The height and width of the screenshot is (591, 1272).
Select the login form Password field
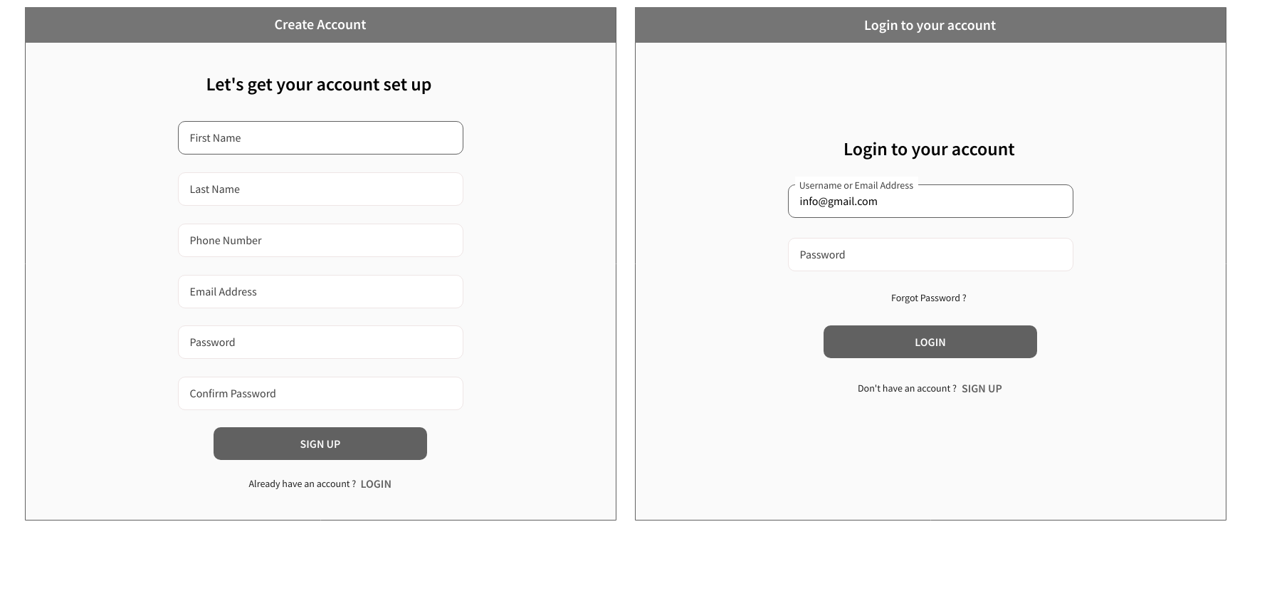(930, 254)
